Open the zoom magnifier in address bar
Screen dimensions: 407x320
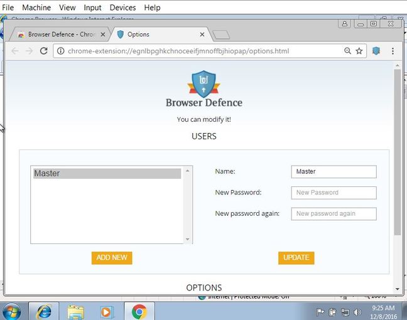pos(347,51)
